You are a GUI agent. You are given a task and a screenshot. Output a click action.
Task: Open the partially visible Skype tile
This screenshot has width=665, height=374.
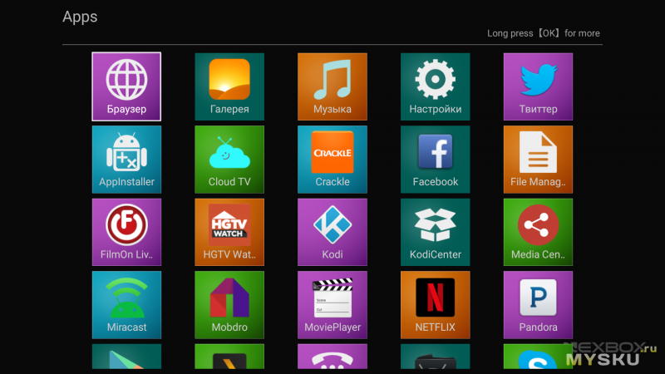click(538, 357)
